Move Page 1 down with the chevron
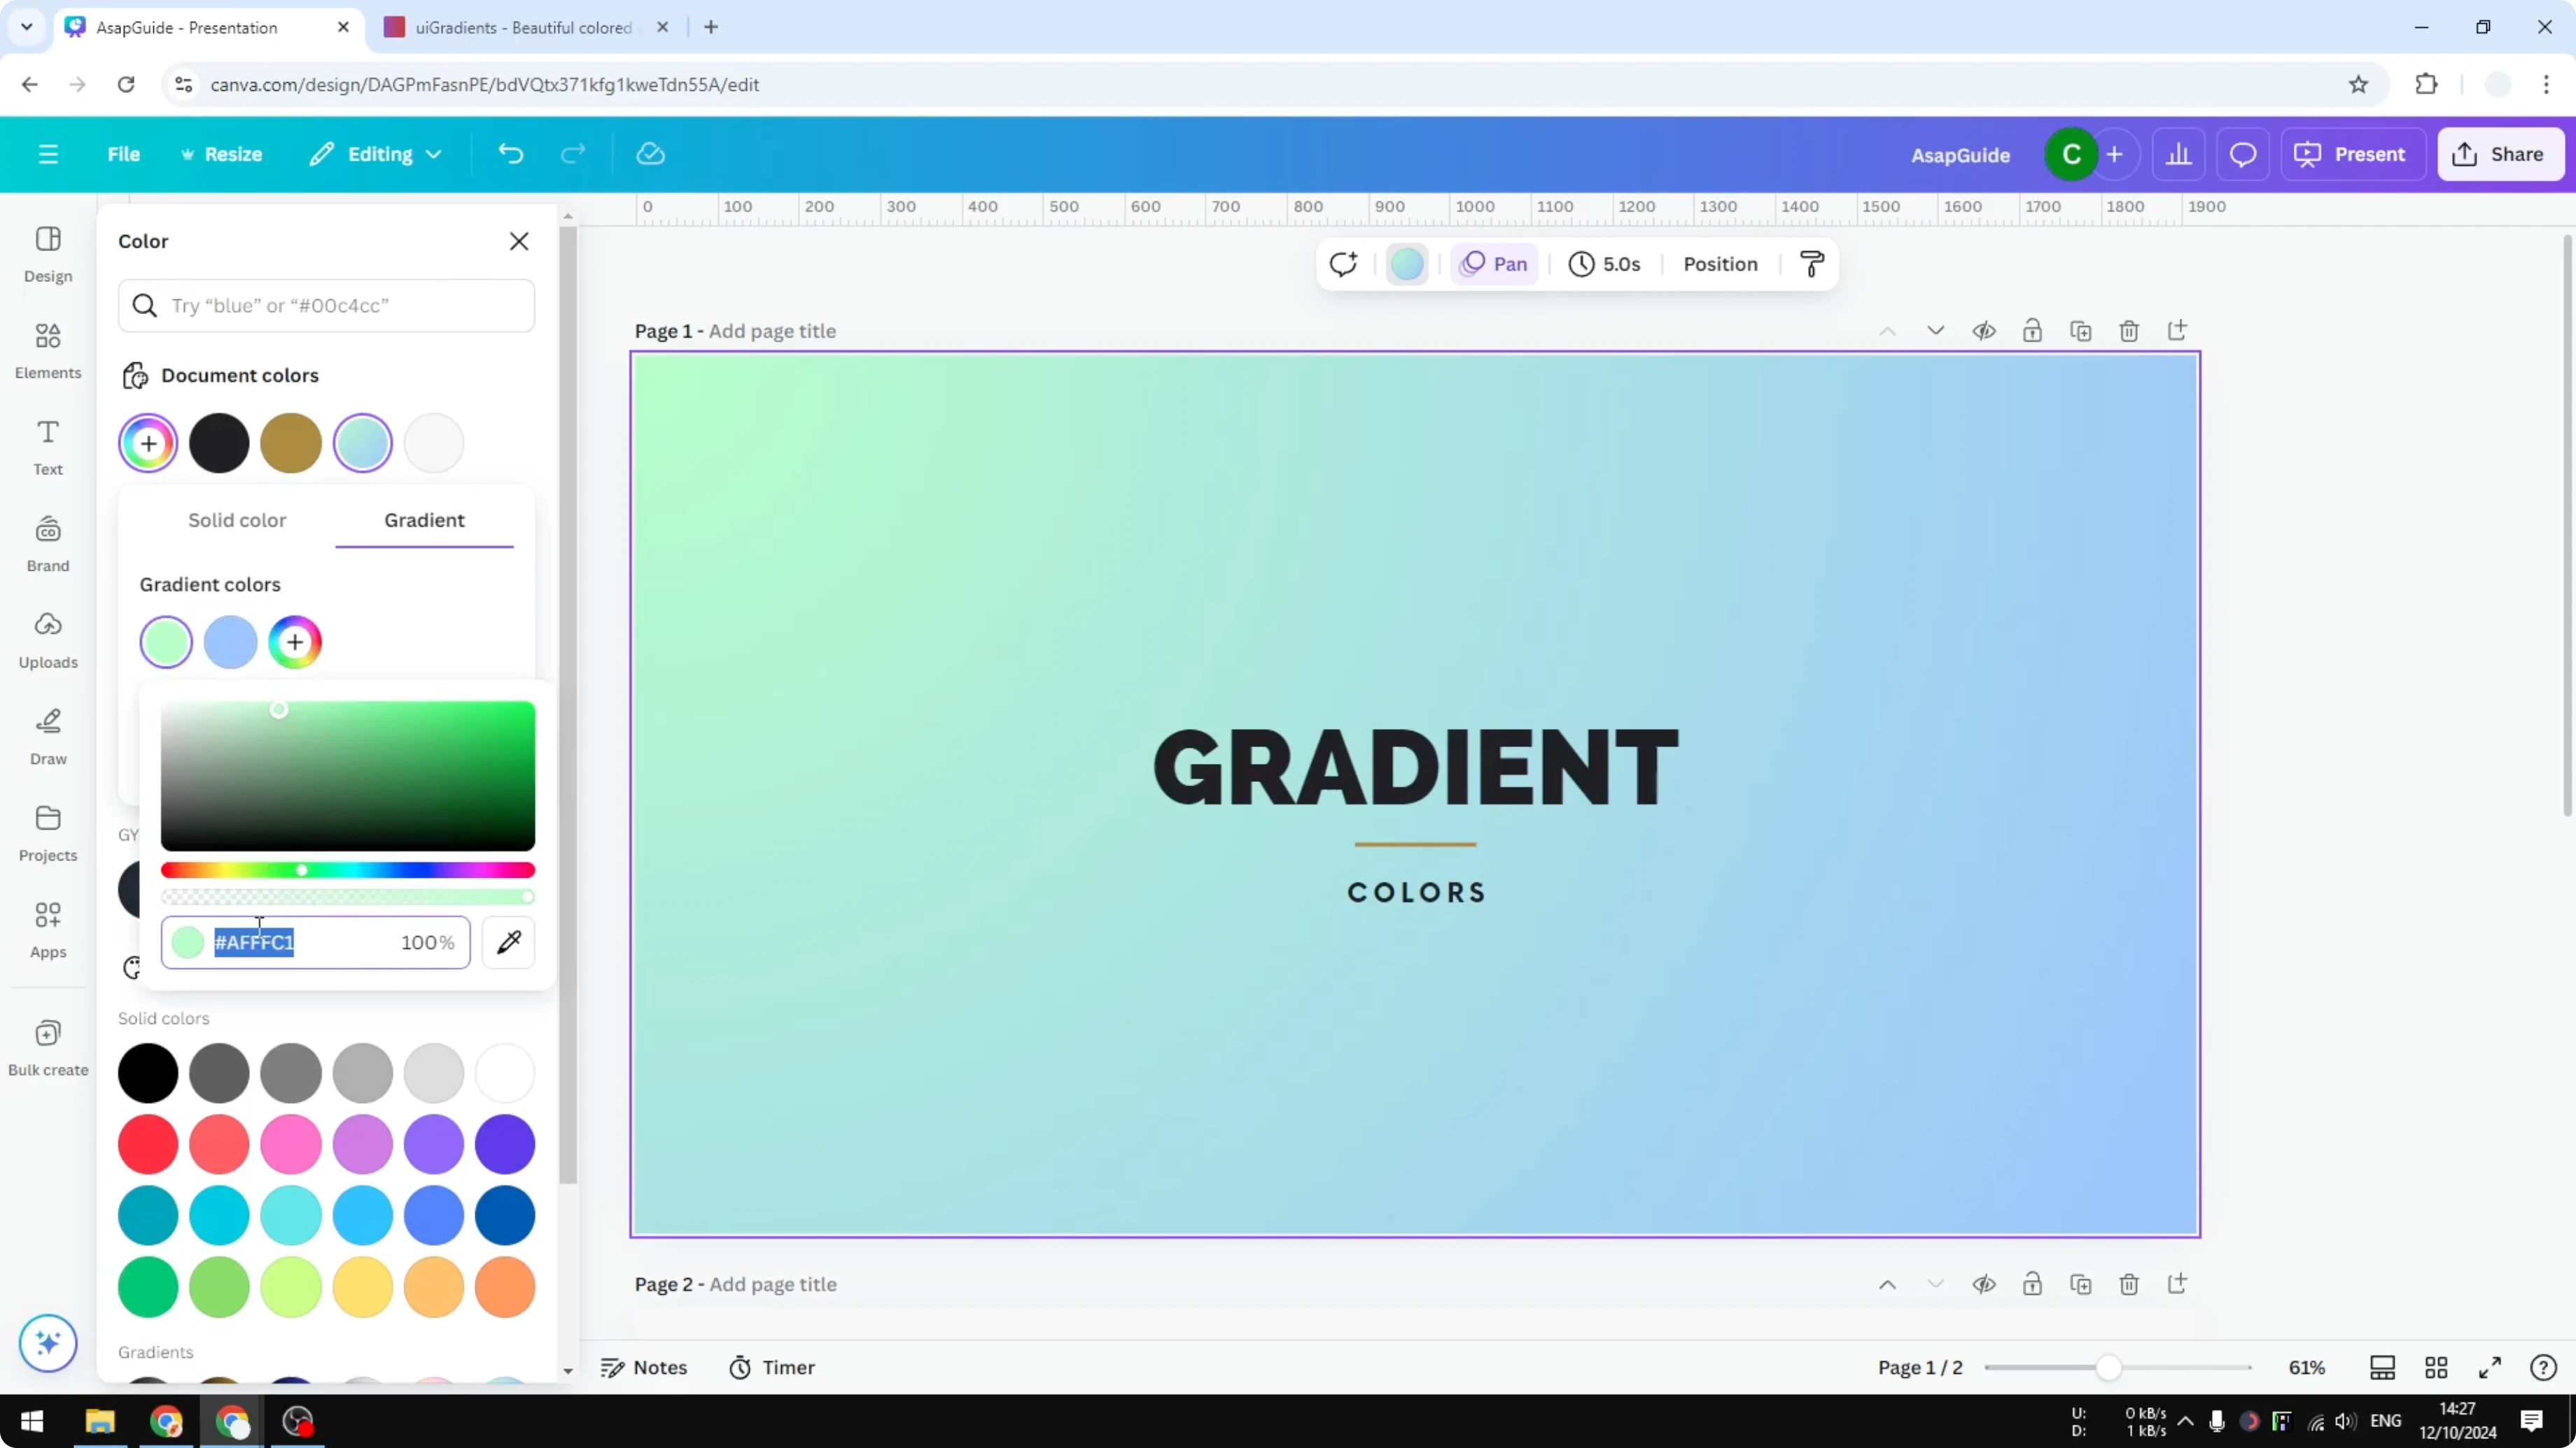 pos(1936,331)
